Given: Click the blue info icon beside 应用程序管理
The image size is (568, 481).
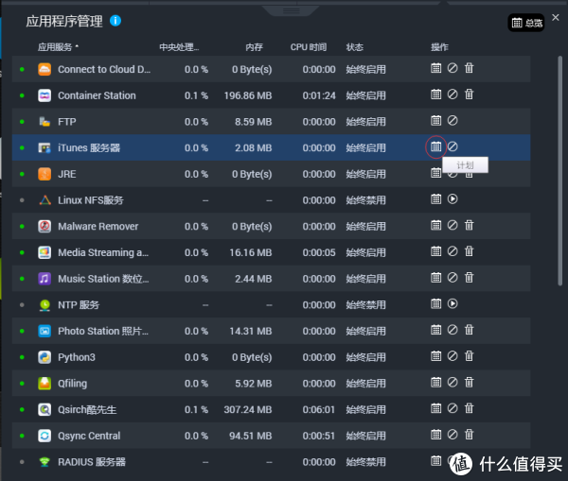Looking at the screenshot, I should click(115, 20).
